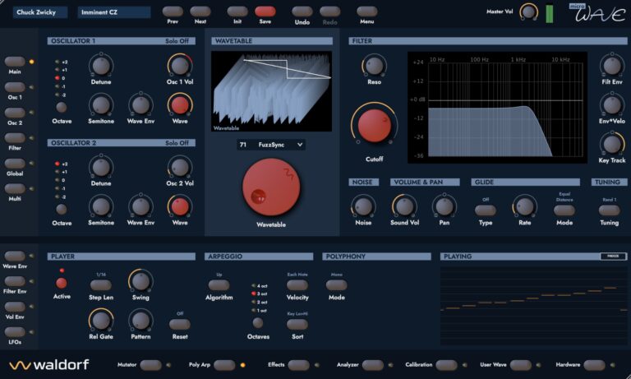The image size is (631, 379).
Task: Click the Osc 1 Vol knob
Action: tap(180, 66)
